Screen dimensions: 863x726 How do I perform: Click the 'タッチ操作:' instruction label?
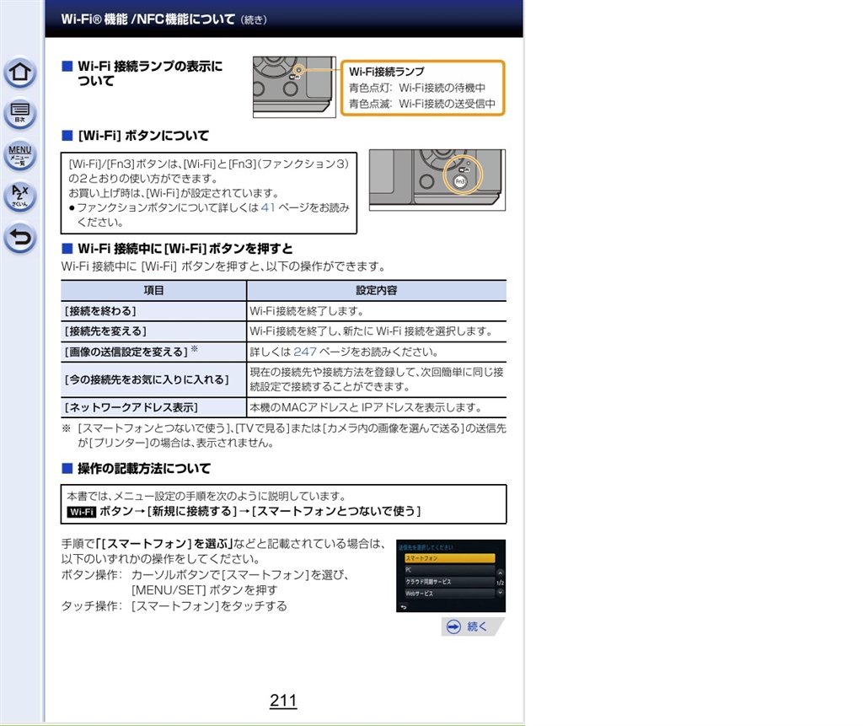click(x=91, y=606)
